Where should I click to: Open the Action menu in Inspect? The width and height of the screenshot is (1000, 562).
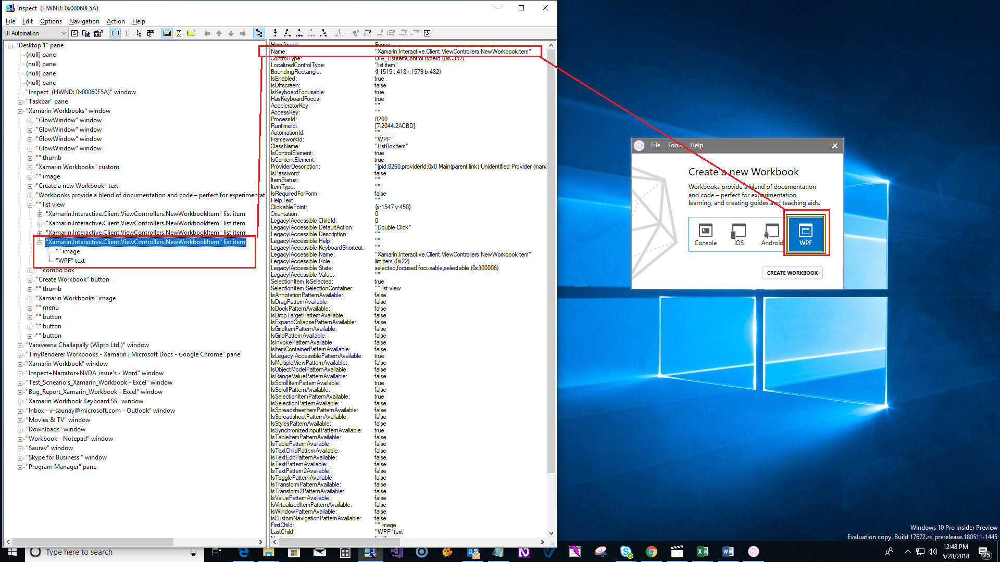click(x=116, y=21)
